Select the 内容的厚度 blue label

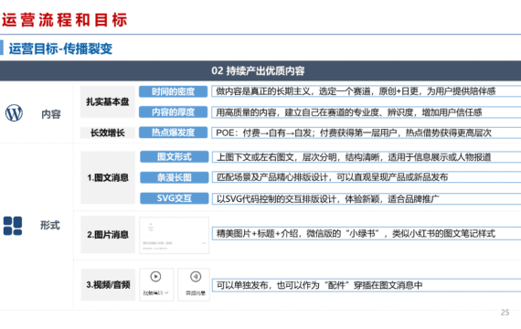173,112
